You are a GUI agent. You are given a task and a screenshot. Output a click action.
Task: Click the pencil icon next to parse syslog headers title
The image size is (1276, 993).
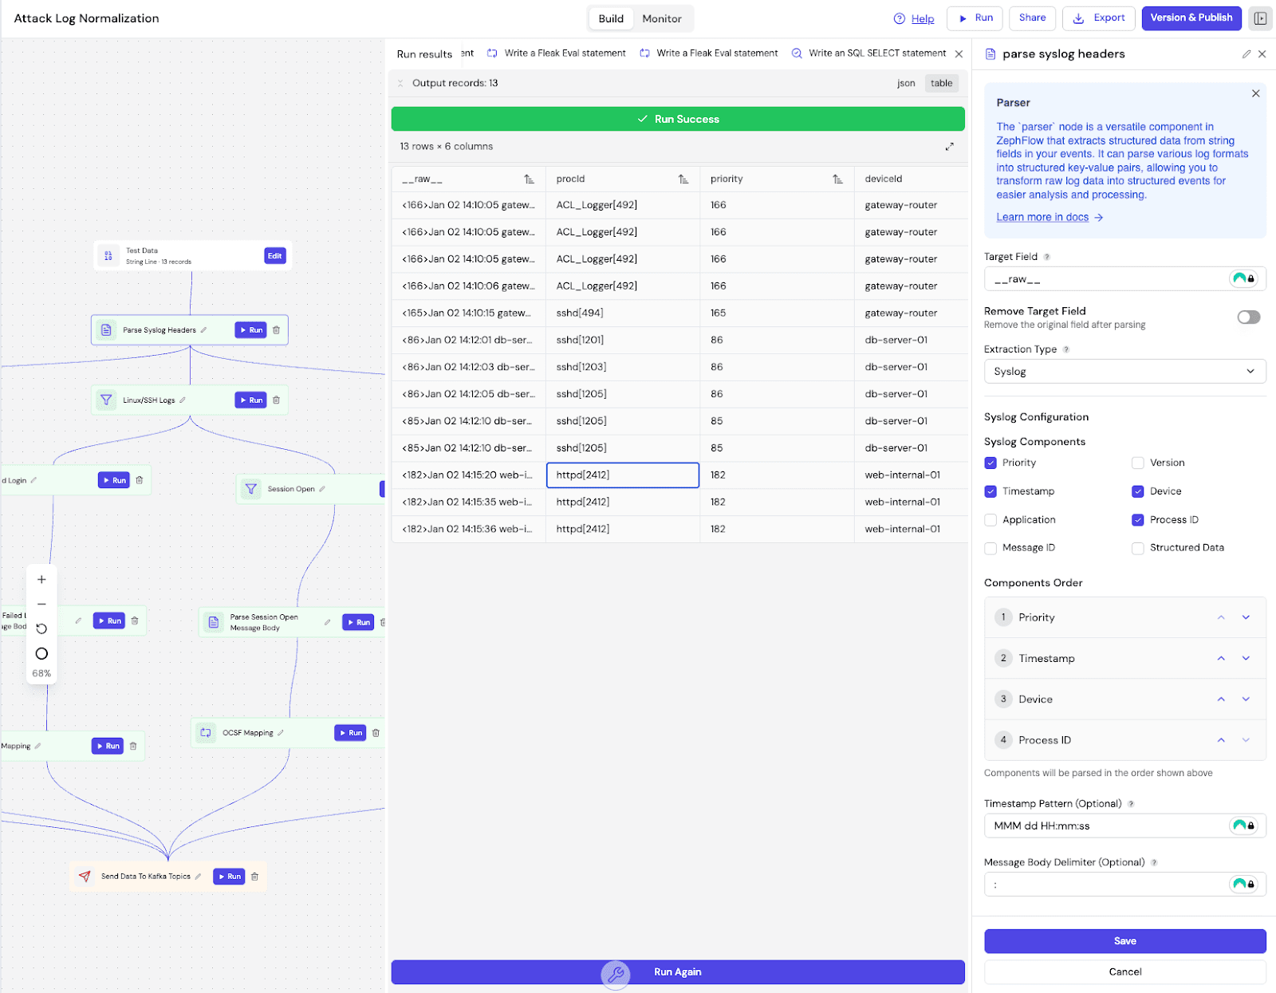click(1246, 53)
